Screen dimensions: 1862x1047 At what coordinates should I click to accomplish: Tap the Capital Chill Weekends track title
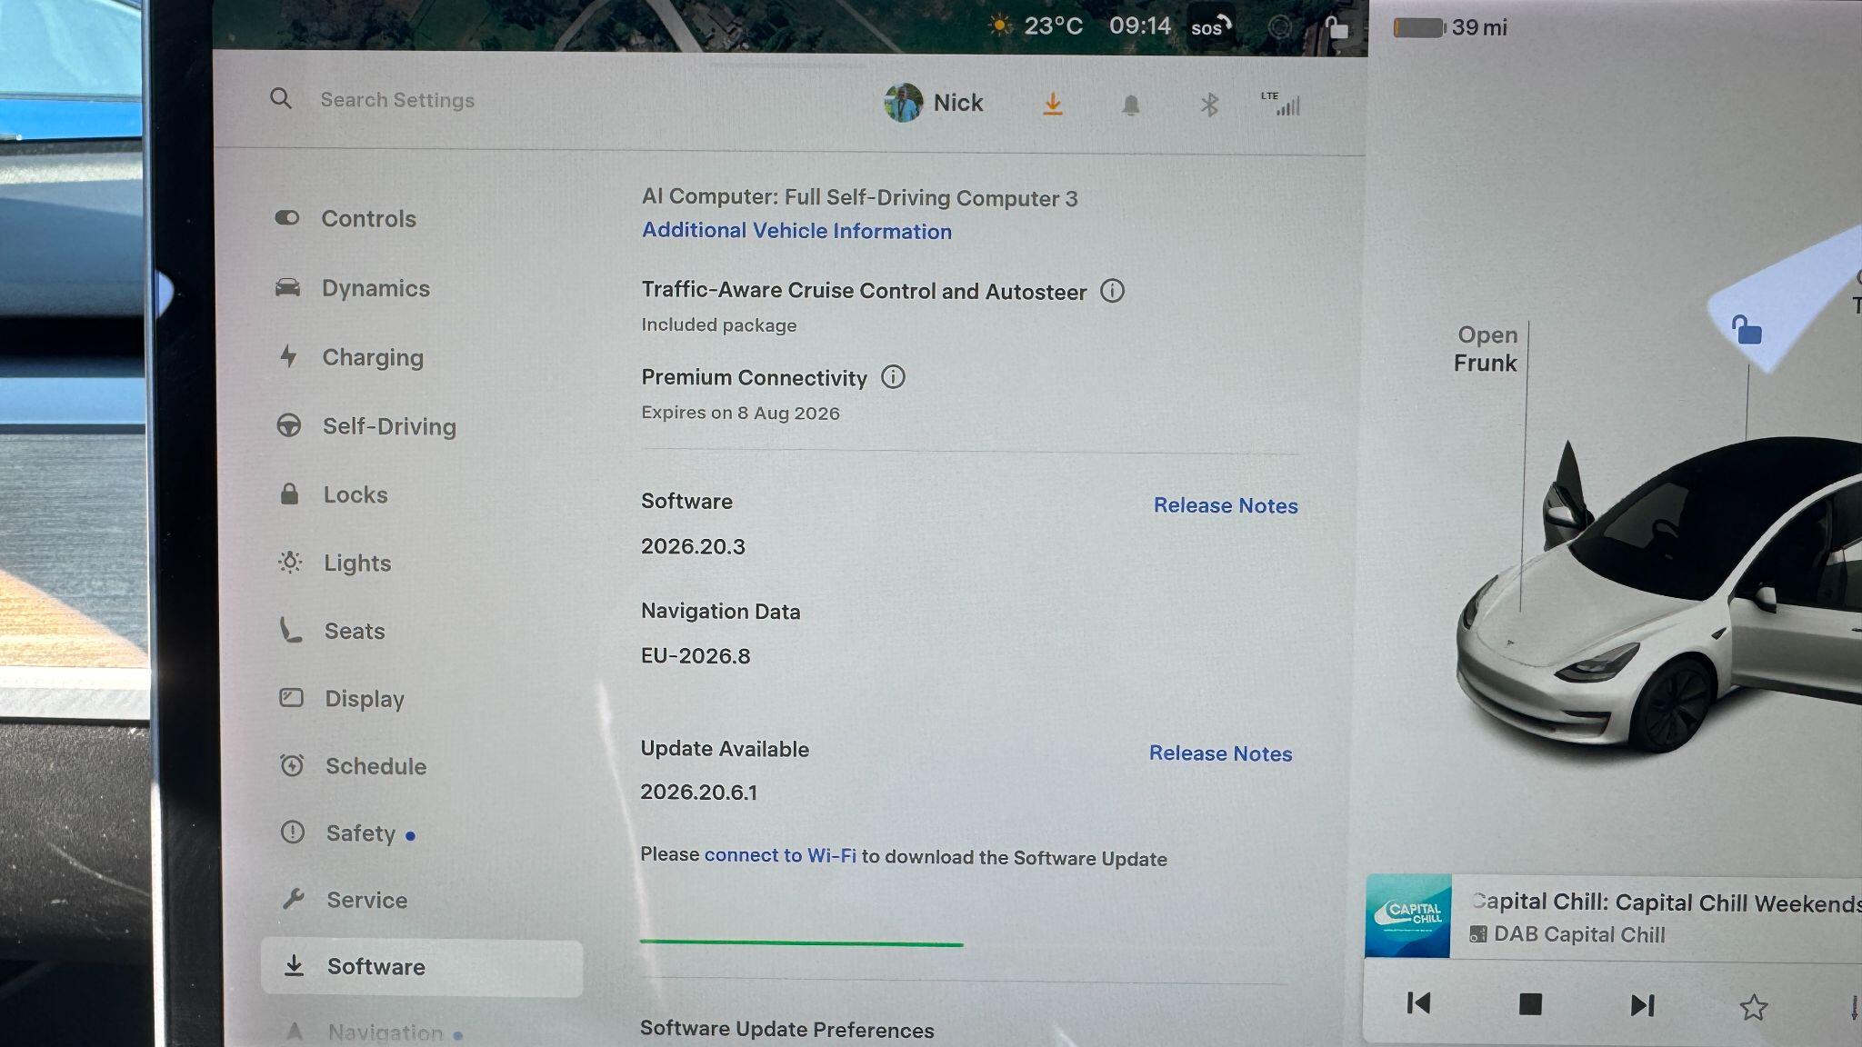[1667, 902]
